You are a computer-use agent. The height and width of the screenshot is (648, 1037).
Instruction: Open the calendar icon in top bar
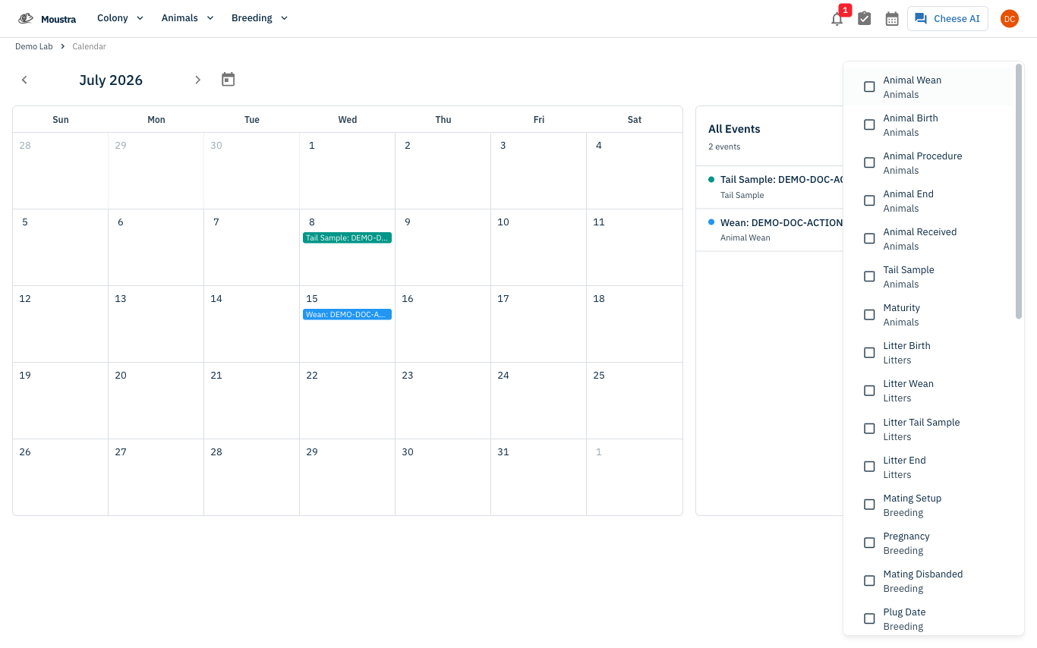892,18
